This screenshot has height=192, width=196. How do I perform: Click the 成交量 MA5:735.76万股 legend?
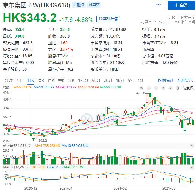pos(47,146)
